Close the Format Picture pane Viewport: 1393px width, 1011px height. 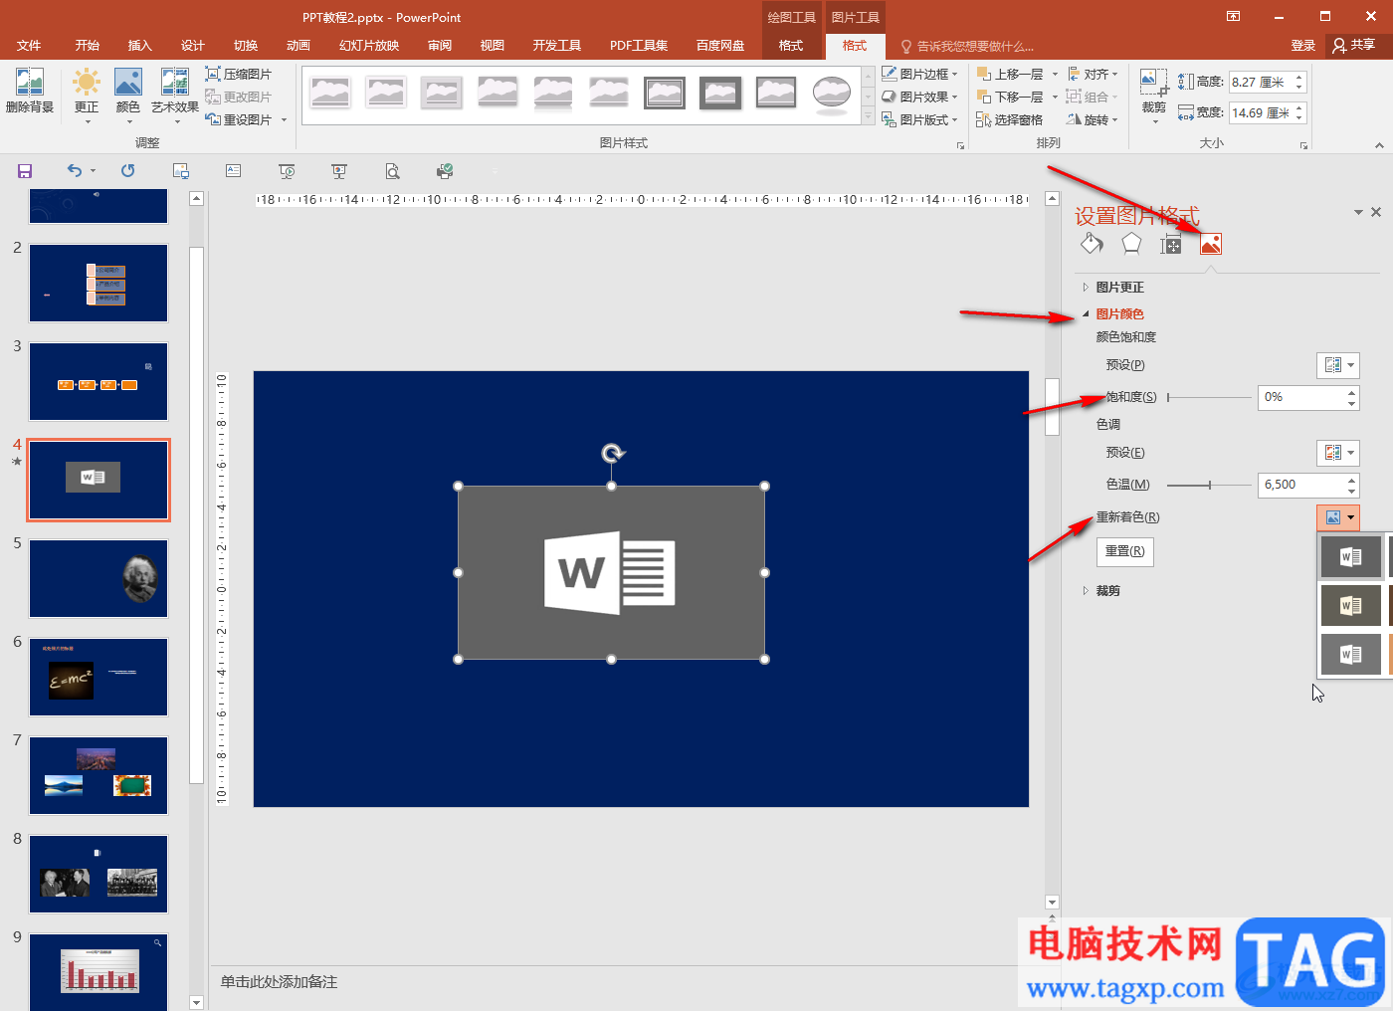[x=1376, y=212]
